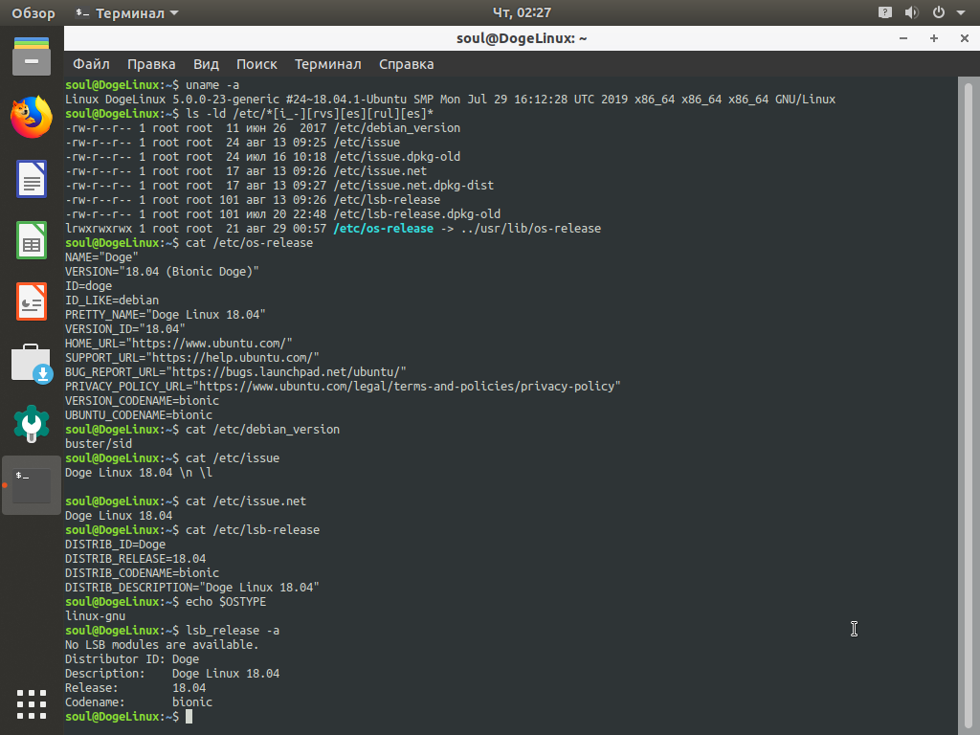The height and width of the screenshot is (735, 980).
Task: Launch Firefox Doge browser from dock
Action: (32, 117)
